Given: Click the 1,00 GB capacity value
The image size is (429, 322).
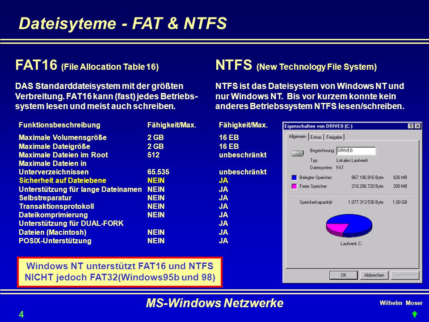Looking at the screenshot, I should point(400,202).
